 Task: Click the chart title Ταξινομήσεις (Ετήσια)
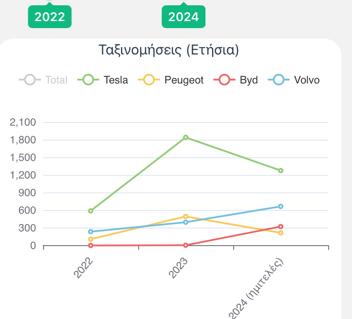[169, 50]
